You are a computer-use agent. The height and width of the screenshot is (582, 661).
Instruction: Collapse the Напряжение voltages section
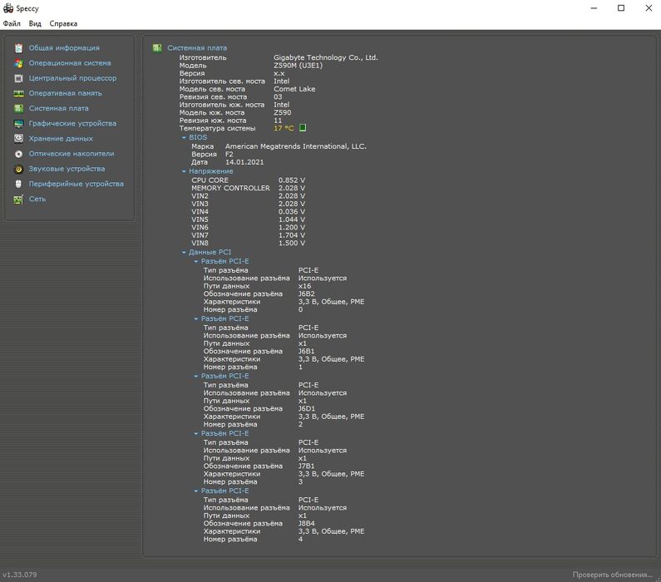tap(184, 171)
